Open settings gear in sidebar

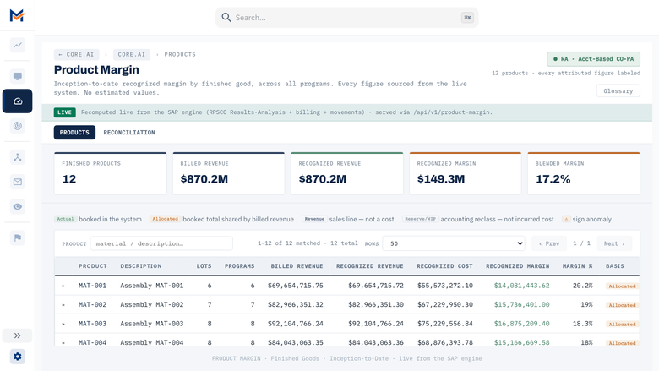(x=17, y=357)
